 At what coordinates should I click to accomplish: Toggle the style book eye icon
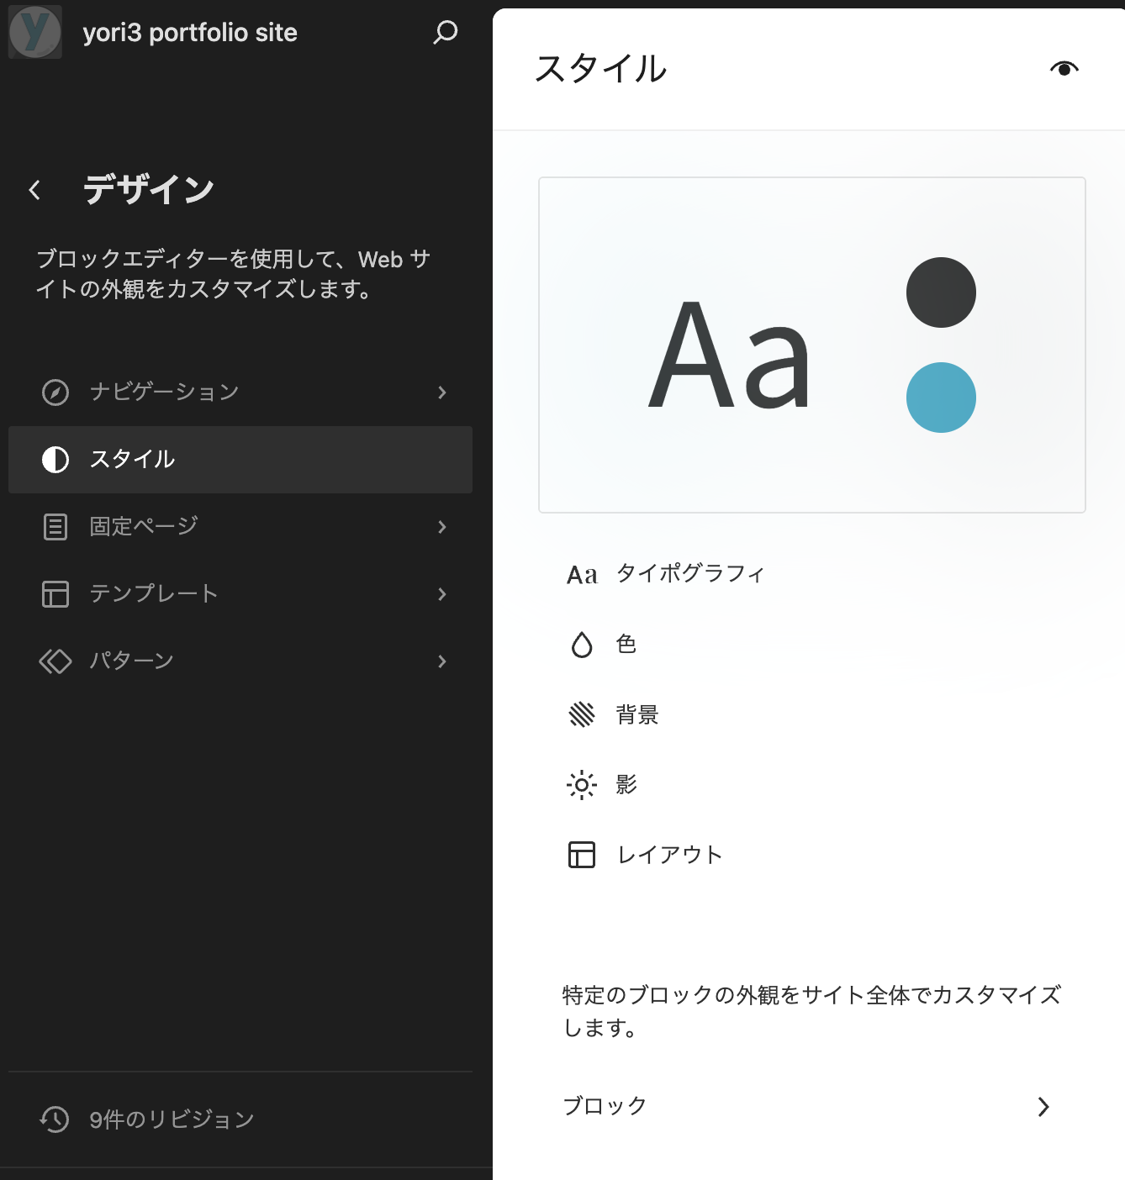(1064, 69)
